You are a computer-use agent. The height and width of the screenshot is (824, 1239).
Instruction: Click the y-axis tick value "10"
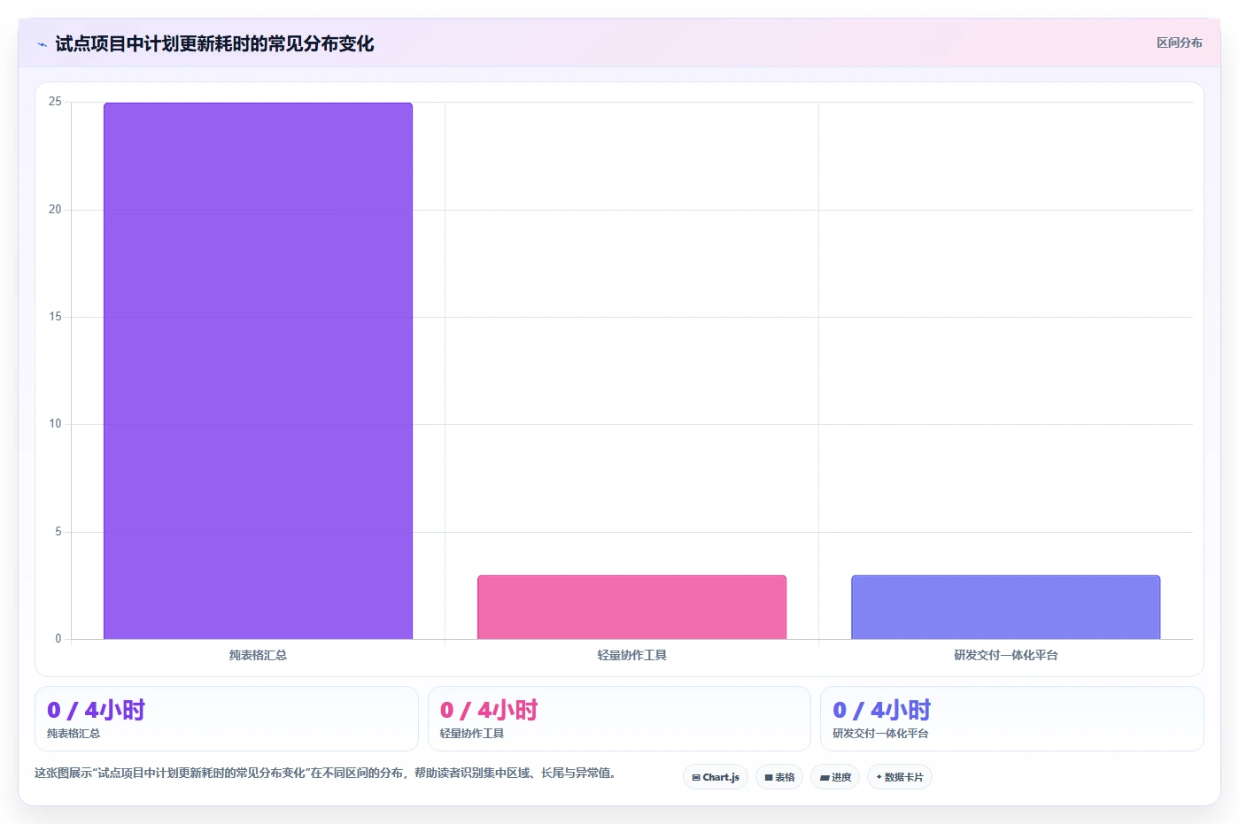tap(55, 424)
